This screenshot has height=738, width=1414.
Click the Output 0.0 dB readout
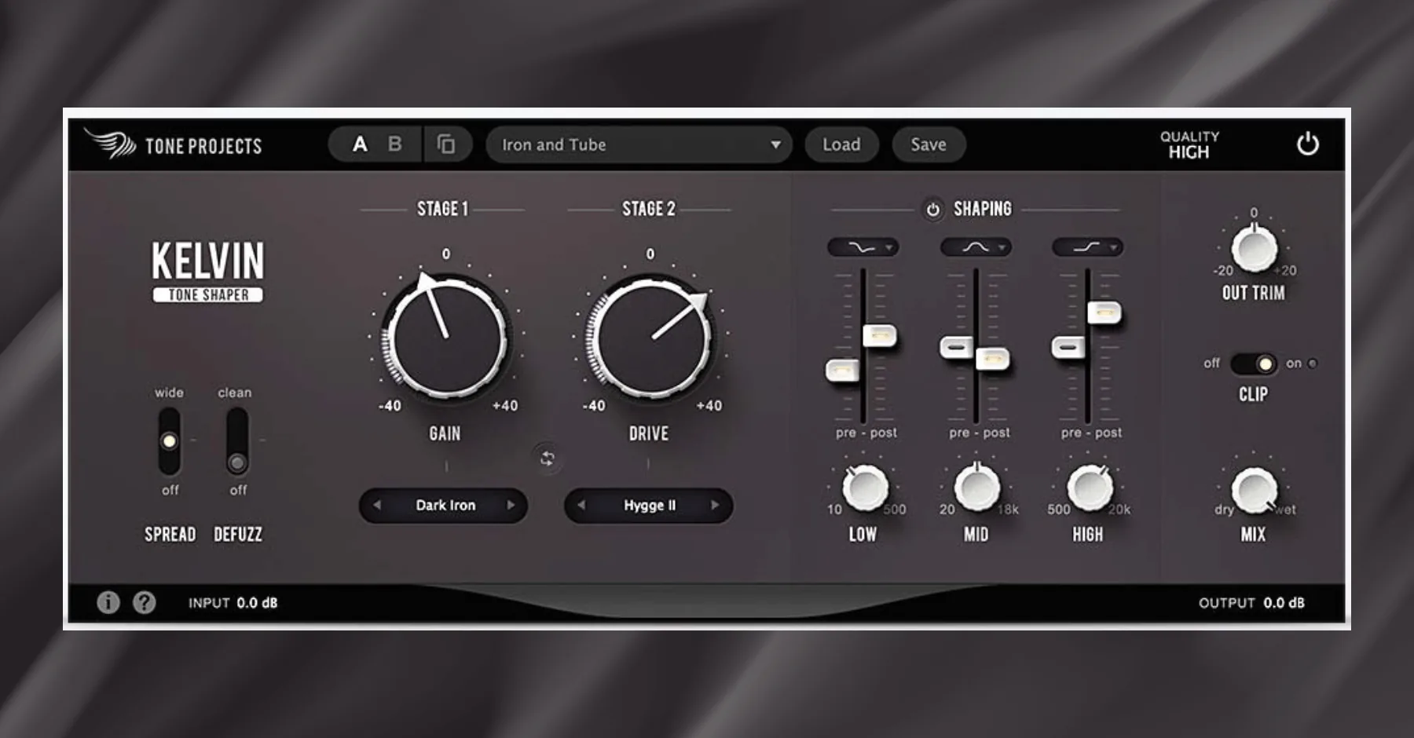pos(1251,603)
